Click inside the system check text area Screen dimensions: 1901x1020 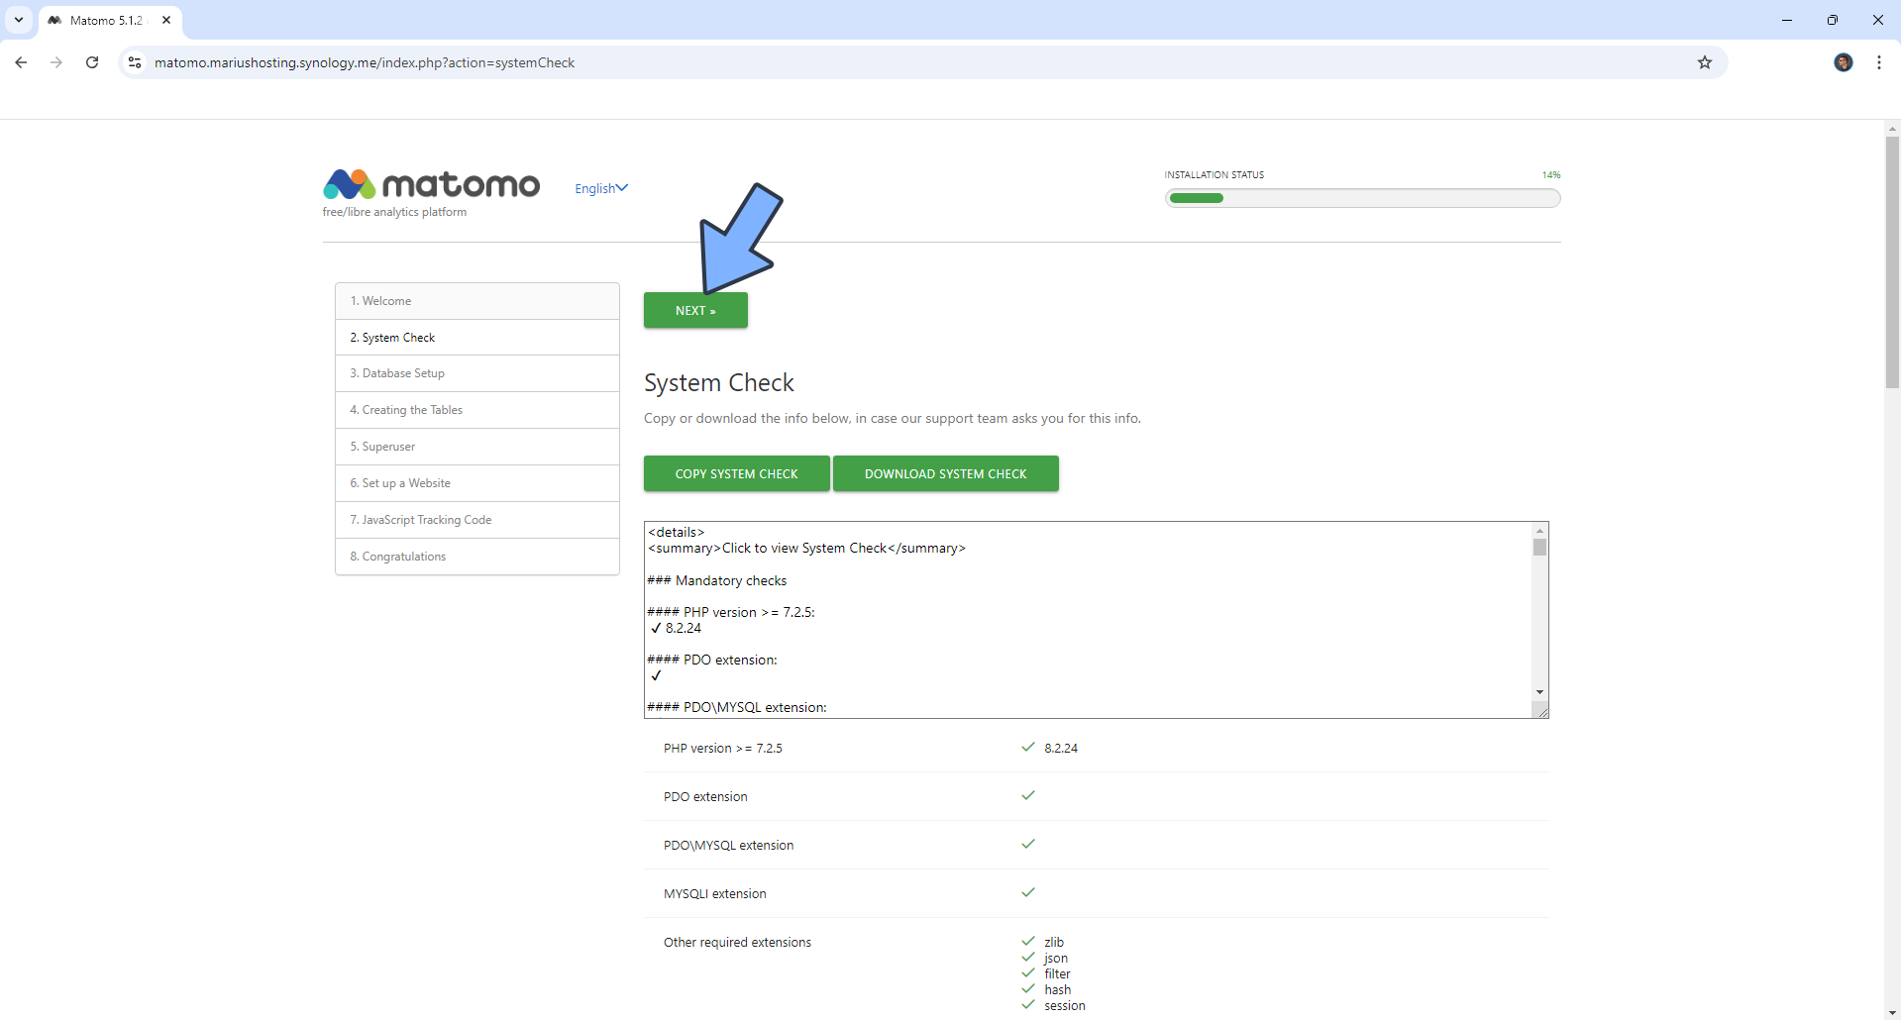click(1088, 620)
